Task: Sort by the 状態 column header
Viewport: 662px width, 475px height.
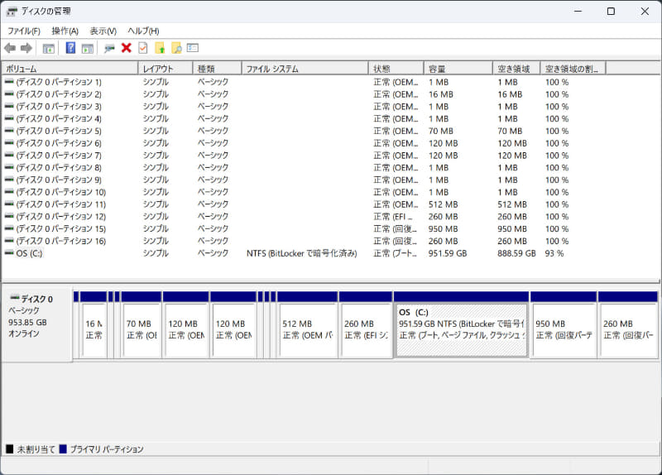Action: coord(396,69)
